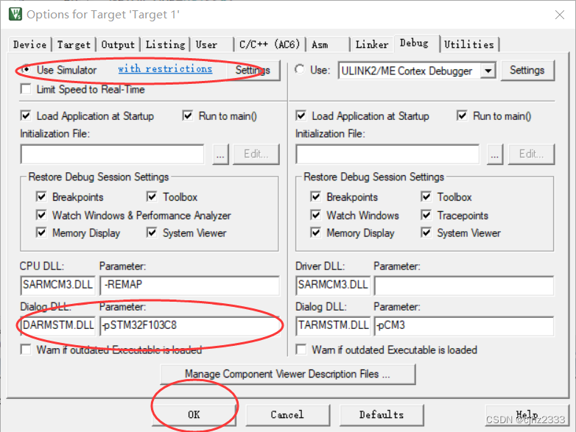The width and height of the screenshot is (576, 432).
Task: Switch to the Asm tab
Action: pos(328,45)
